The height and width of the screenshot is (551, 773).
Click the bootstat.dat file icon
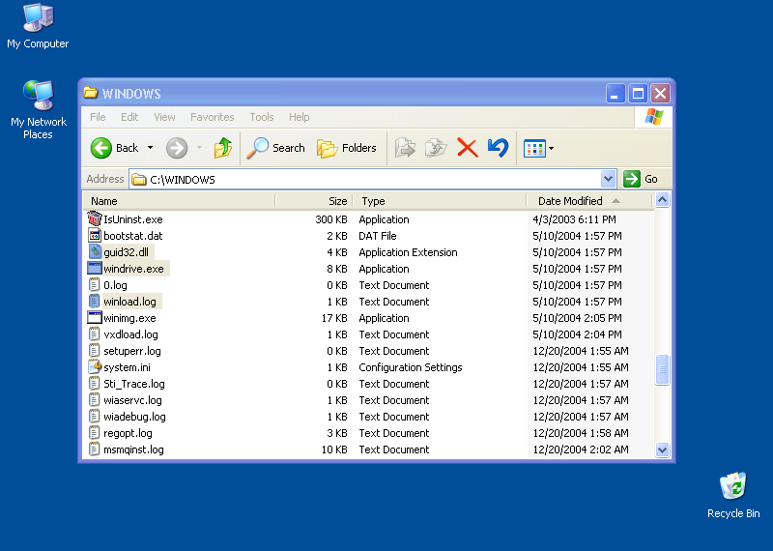(94, 236)
